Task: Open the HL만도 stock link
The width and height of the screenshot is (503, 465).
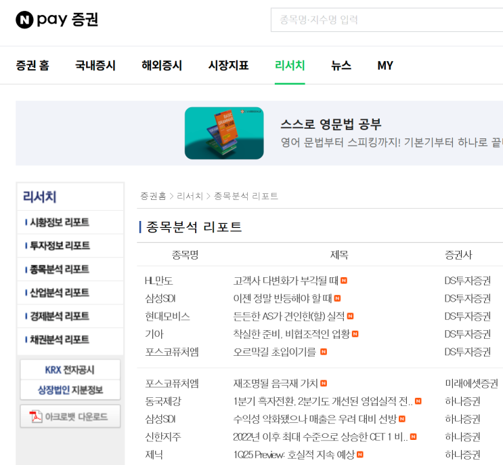Action: [159, 281]
